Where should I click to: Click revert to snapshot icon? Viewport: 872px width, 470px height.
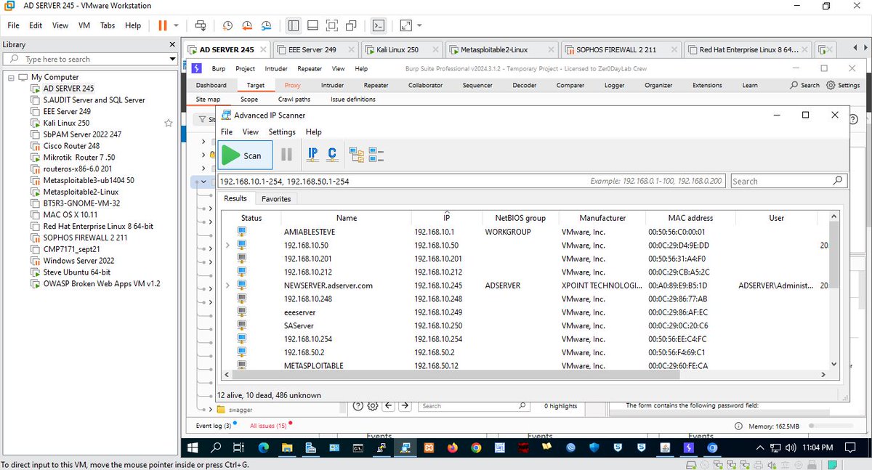click(247, 25)
